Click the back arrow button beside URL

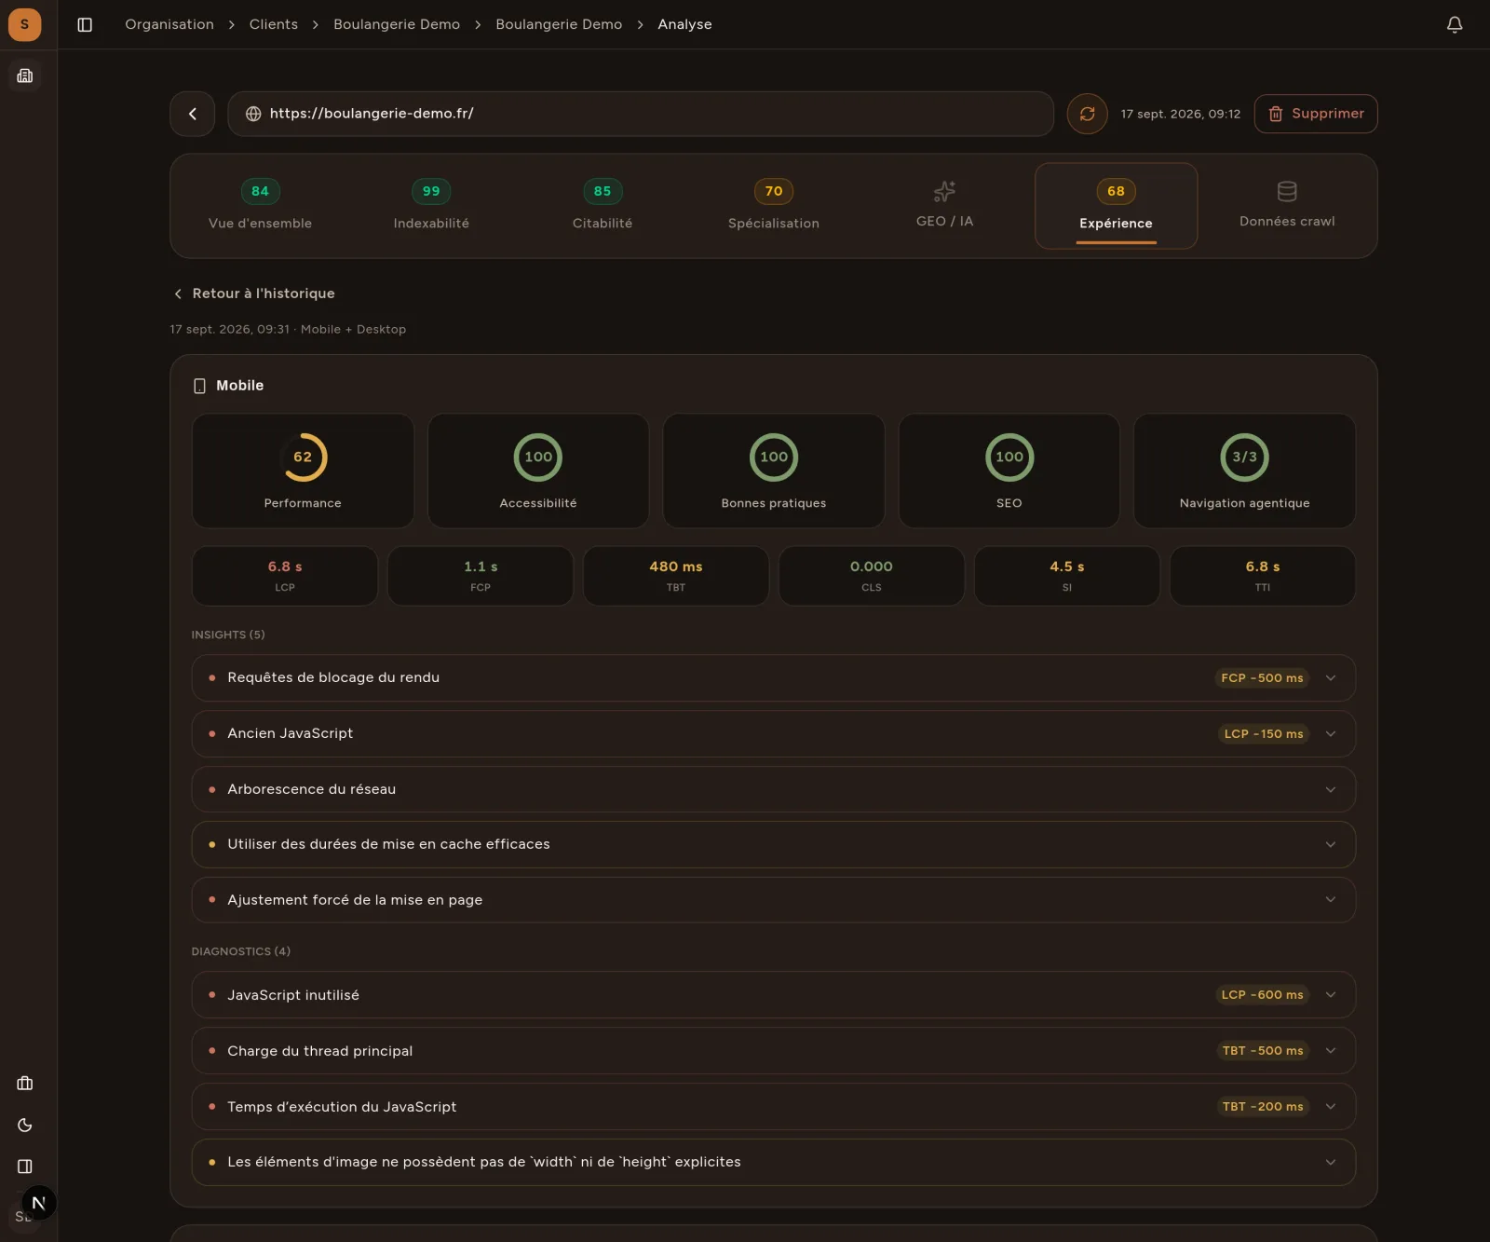point(193,114)
